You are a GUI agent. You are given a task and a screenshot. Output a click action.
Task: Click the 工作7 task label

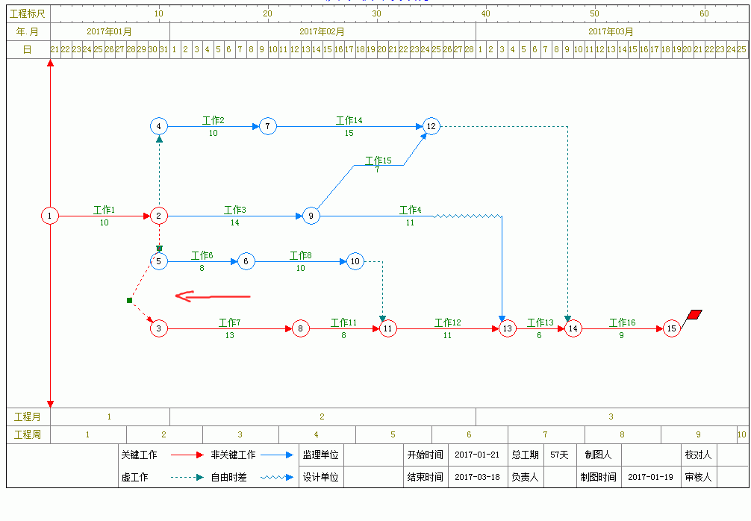pos(229,322)
